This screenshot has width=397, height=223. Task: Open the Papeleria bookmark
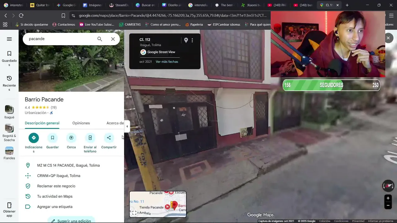point(194,24)
